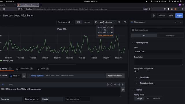The height and width of the screenshot is (104, 185).
Task: Save the dashboard
Action: pos(171,16)
